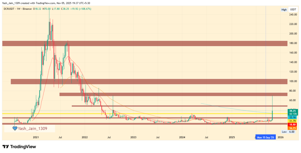Select the brown resistance zone near 180

[145, 43]
